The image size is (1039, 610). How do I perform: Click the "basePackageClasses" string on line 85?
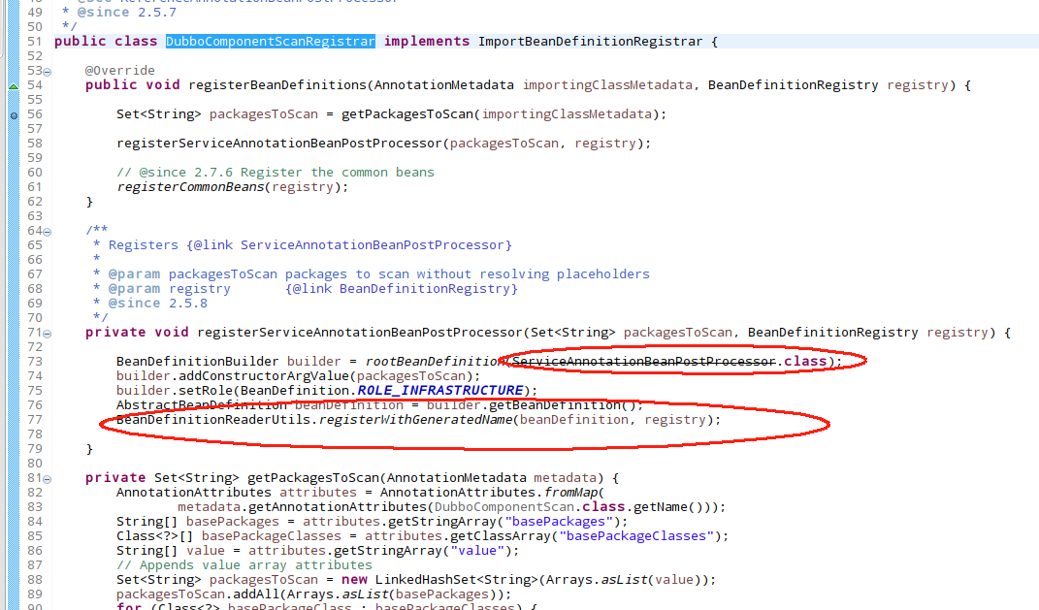pyautogui.click(x=636, y=536)
